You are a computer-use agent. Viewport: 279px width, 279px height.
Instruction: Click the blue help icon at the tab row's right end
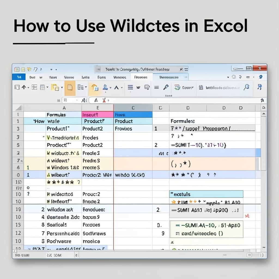[261, 77]
